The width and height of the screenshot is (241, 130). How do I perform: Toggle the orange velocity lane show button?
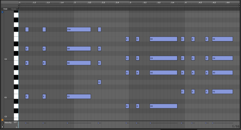(2, 120)
